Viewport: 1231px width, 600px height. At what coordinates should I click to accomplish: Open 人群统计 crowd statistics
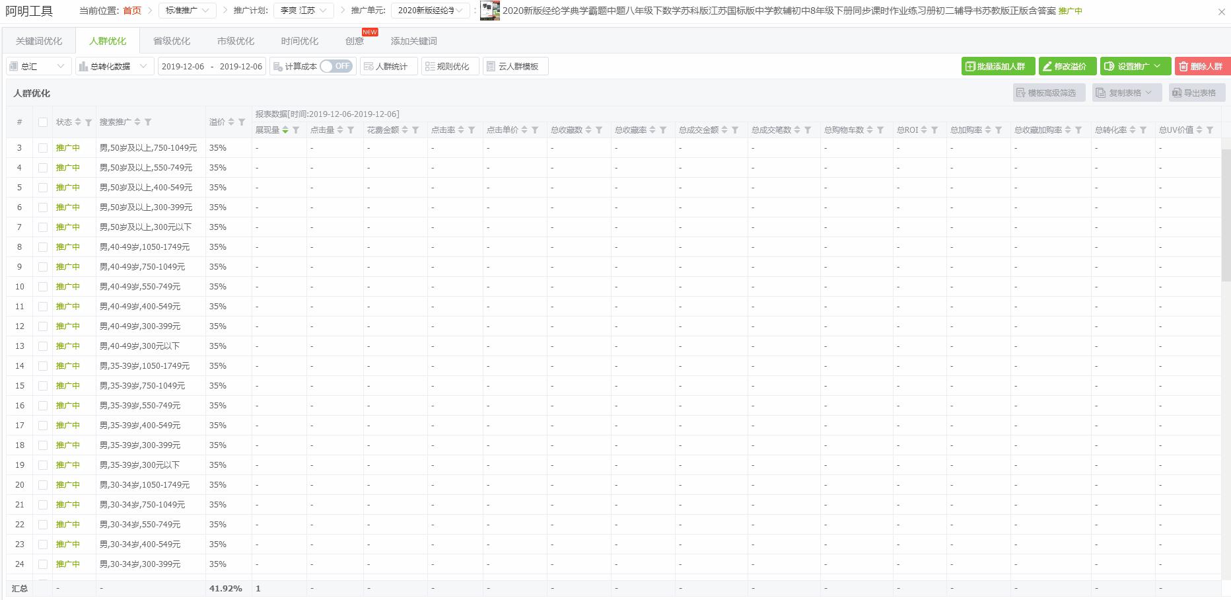388,66
